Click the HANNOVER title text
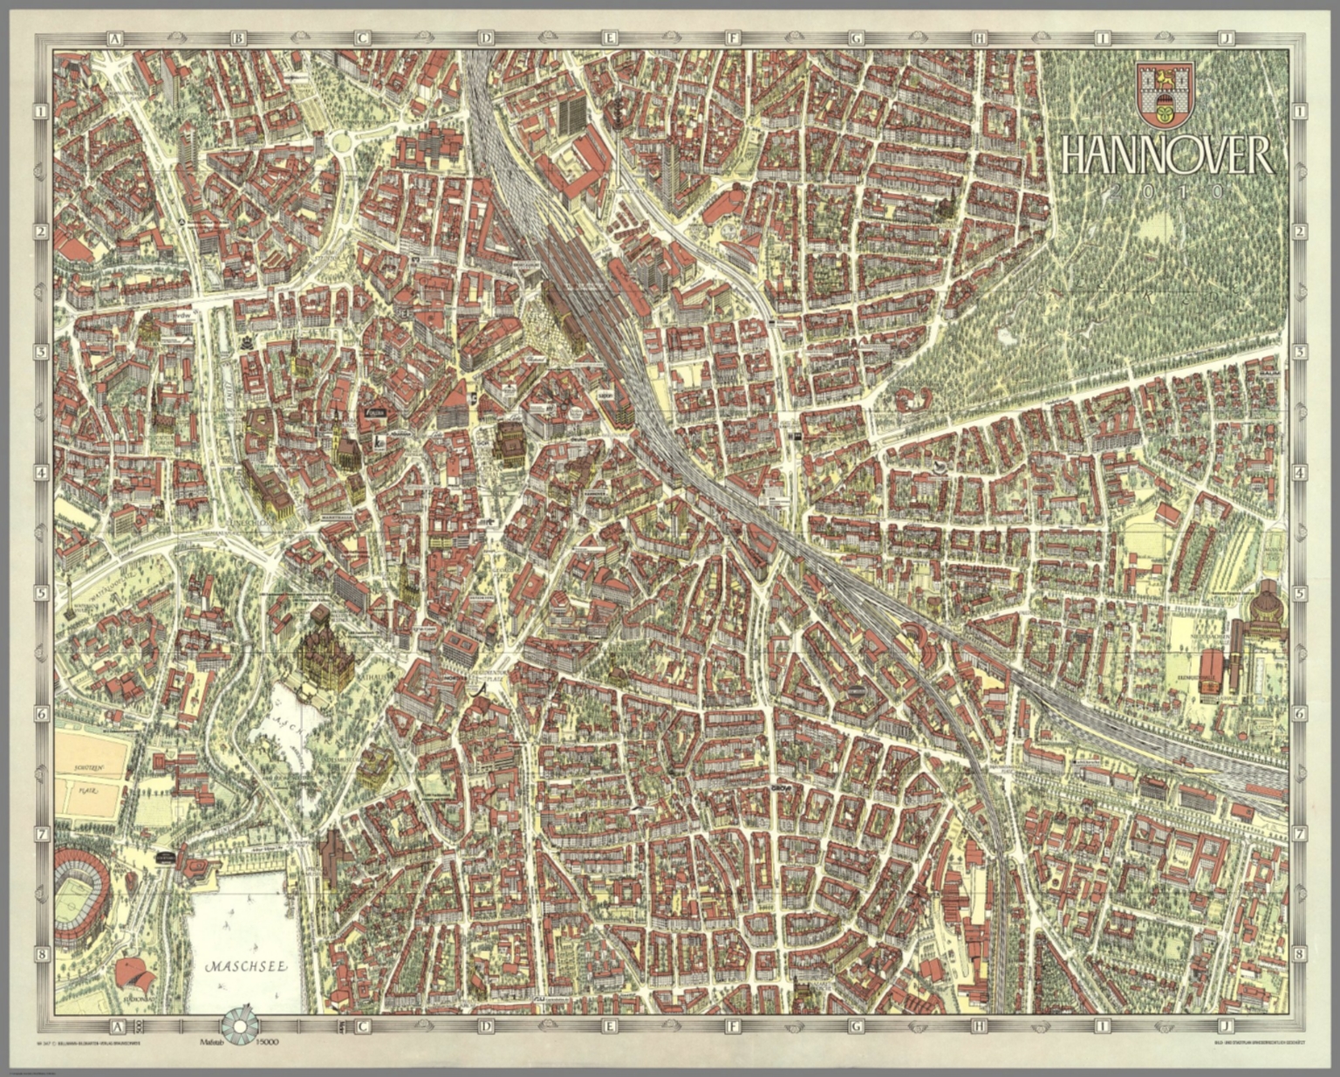The width and height of the screenshot is (1340, 1077). click(1166, 157)
